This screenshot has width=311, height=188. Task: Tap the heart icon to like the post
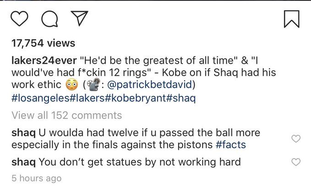(x=21, y=18)
